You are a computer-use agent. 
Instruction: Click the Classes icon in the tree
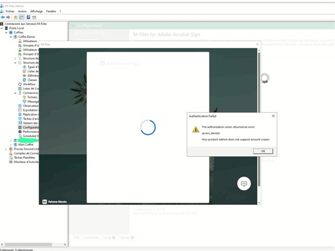coord(25,80)
